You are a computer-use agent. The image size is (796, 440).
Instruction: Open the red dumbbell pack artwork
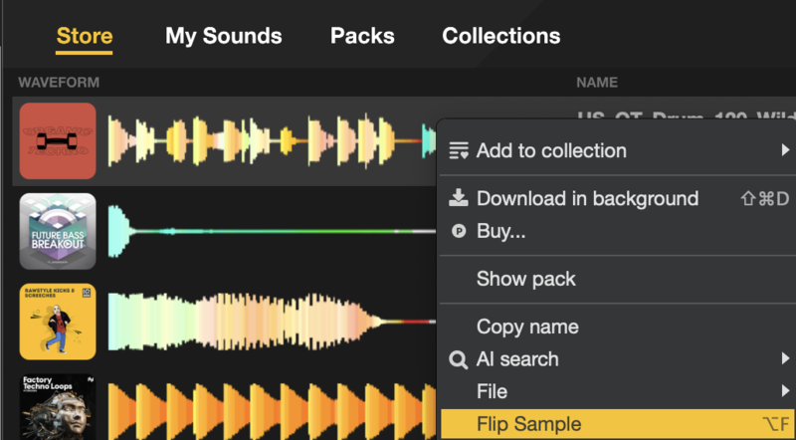tap(58, 140)
